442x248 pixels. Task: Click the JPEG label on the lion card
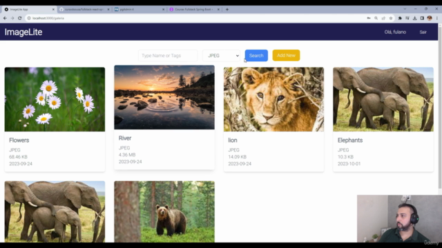pyautogui.click(x=233, y=150)
